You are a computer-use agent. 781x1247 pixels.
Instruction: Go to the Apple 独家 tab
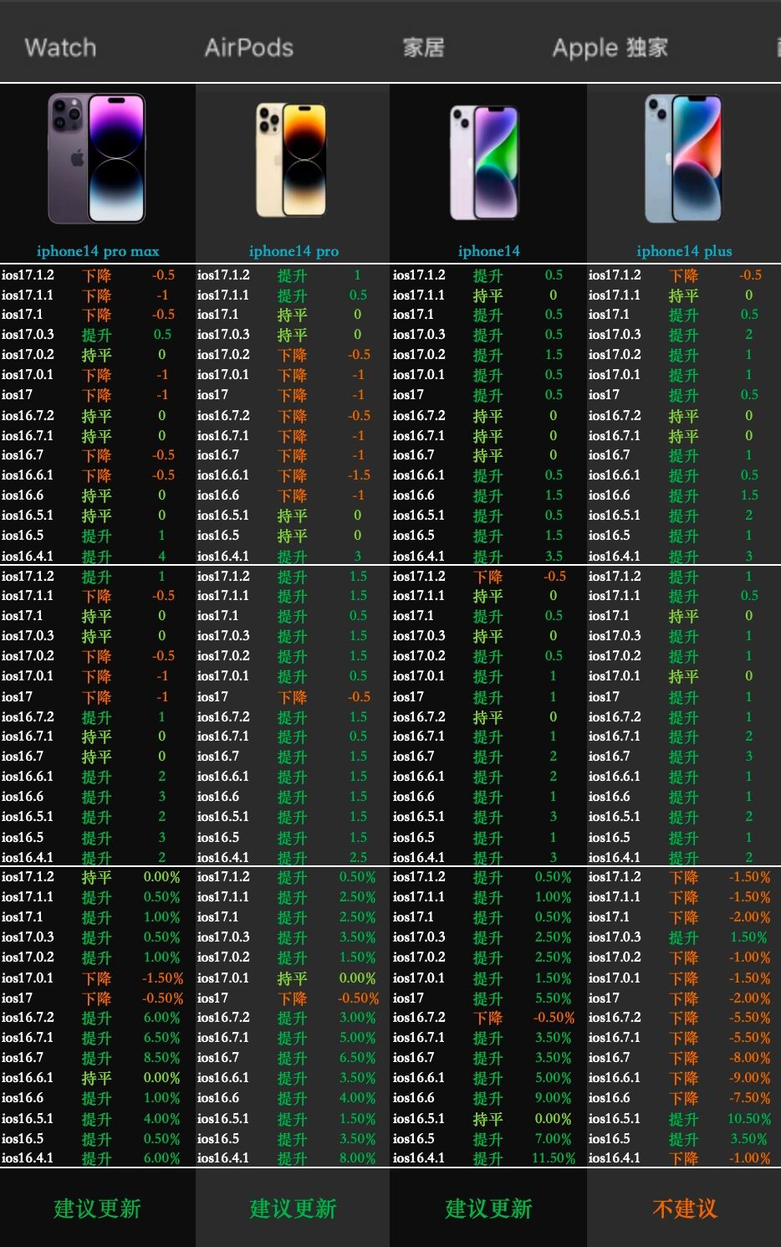pos(610,48)
